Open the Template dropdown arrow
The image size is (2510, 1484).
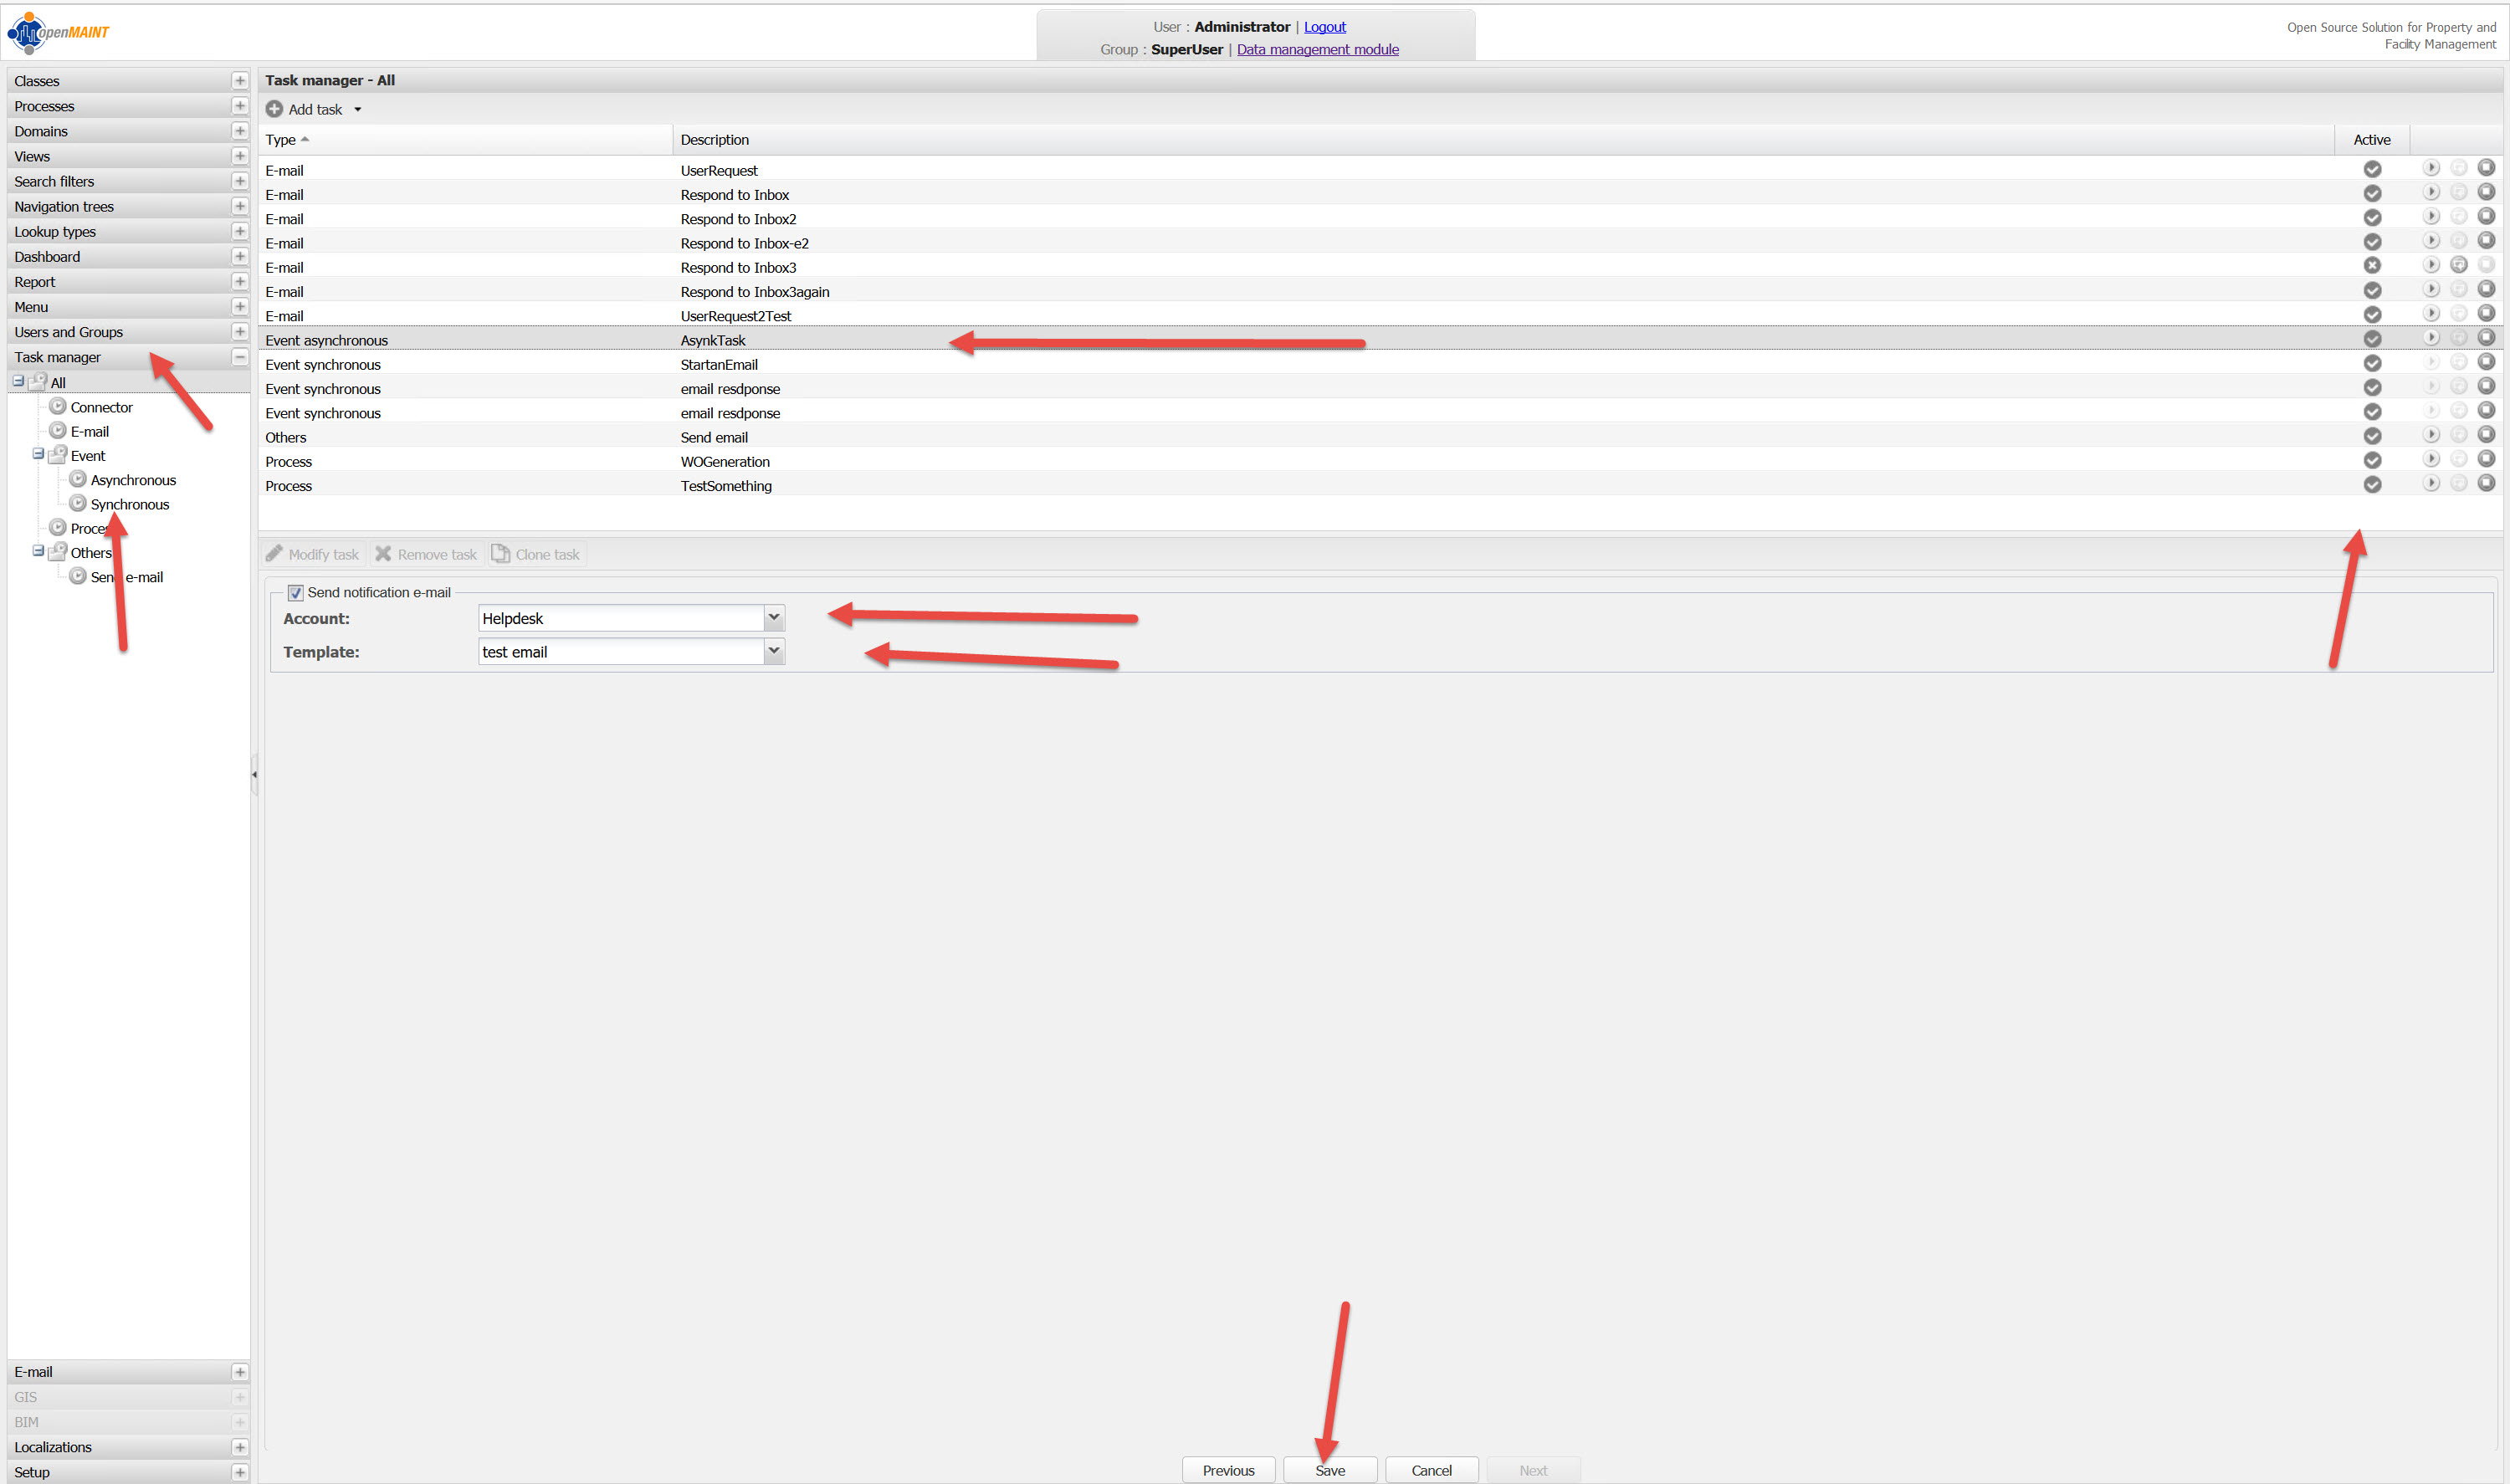[x=773, y=651]
